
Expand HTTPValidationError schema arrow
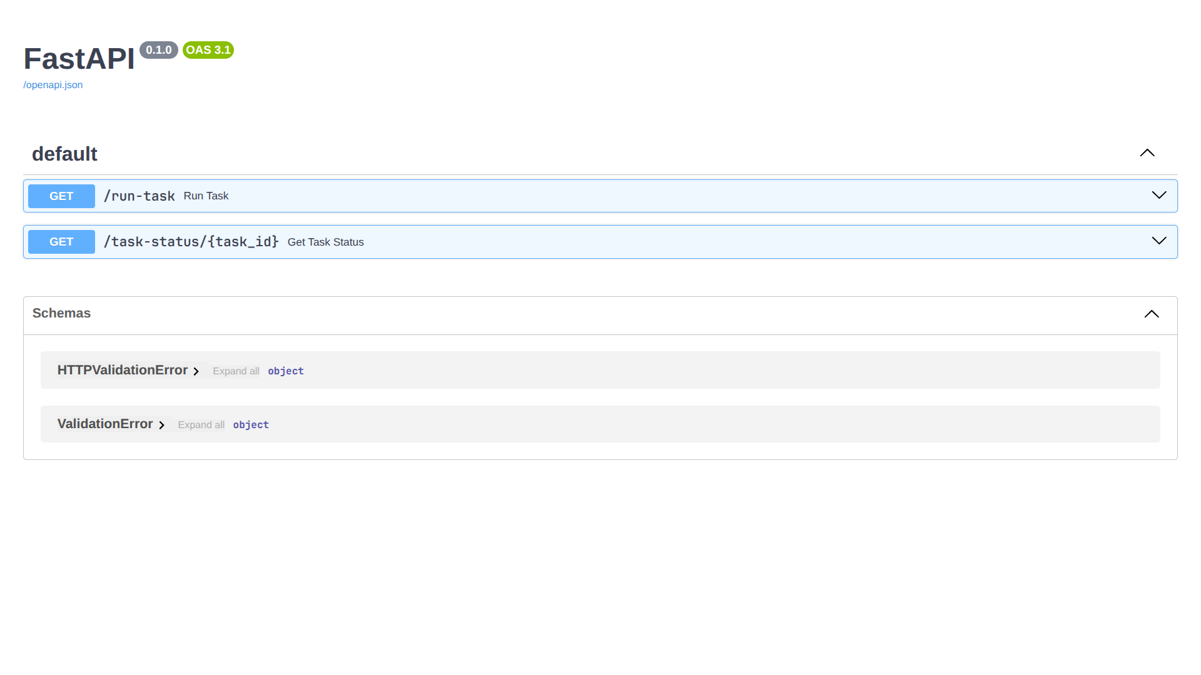pos(196,371)
